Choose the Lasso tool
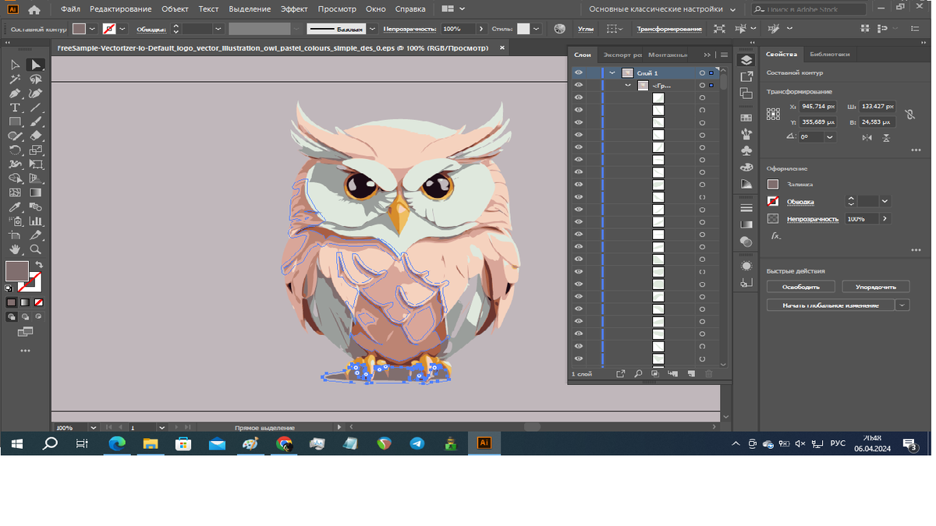Image resolution: width=936 pixels, height=526 pixels. 35,79
